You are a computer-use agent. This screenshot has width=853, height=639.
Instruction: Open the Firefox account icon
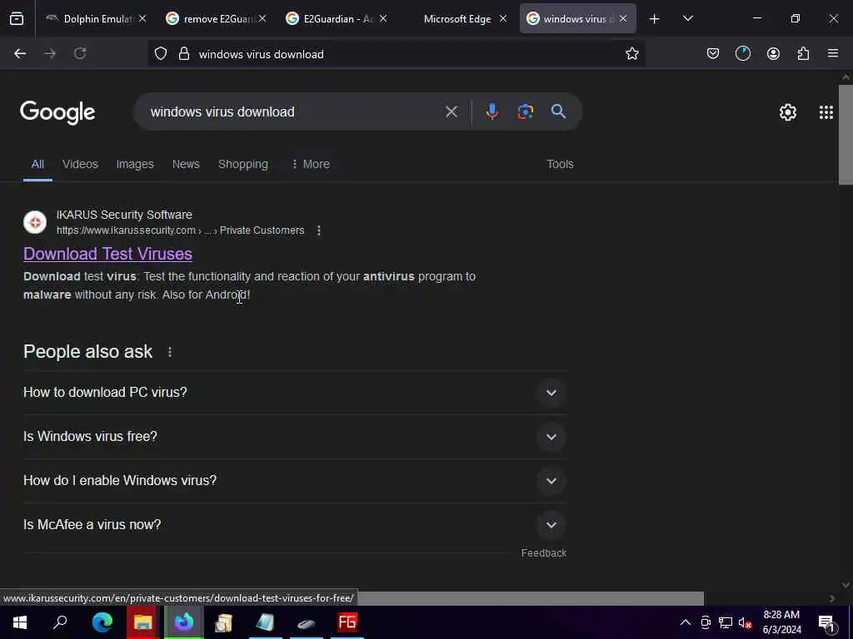click(773, 53)
